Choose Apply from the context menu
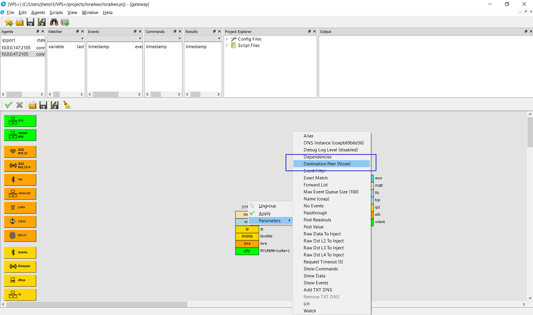533x315 pixels. point(265,214)
